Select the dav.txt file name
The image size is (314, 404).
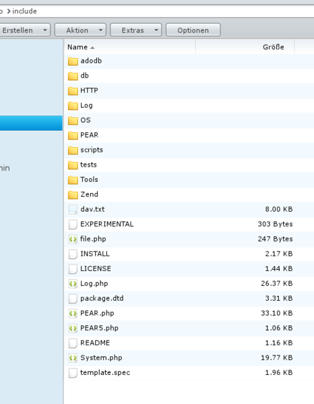pos(92,209)
